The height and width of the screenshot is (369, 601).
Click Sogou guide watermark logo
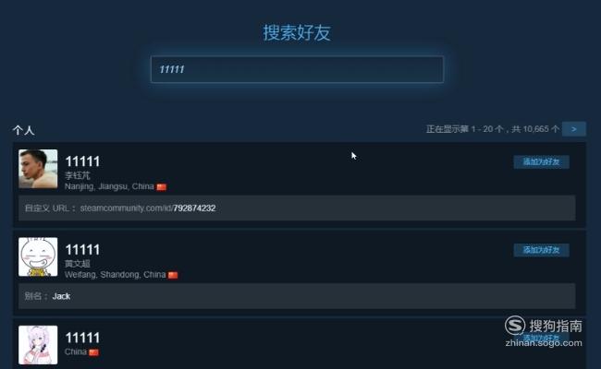point(544,331)
